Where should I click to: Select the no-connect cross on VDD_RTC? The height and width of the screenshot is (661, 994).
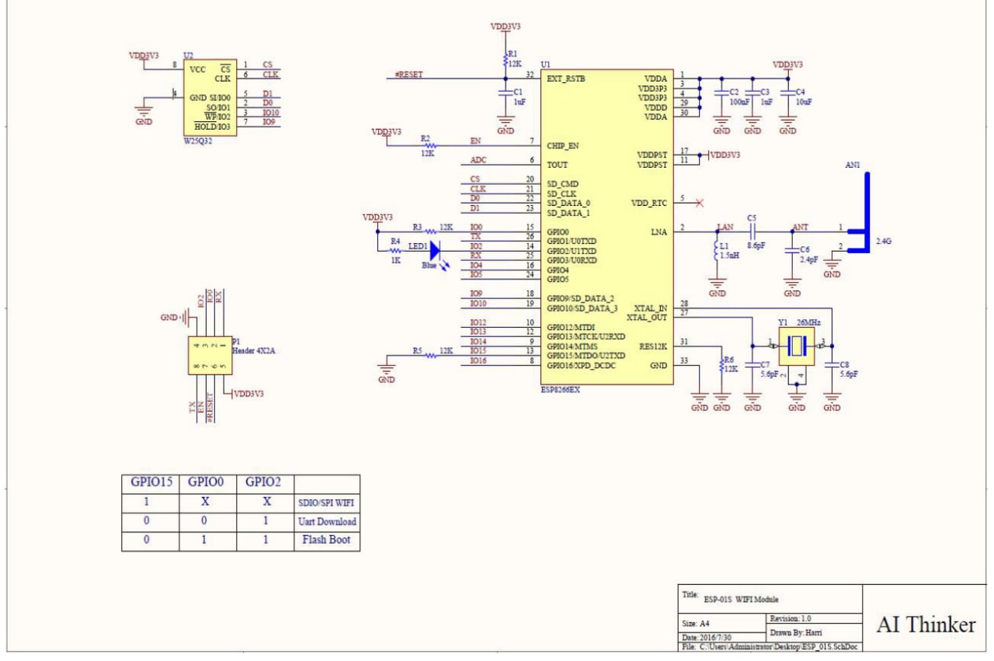[x=700, y=203]
